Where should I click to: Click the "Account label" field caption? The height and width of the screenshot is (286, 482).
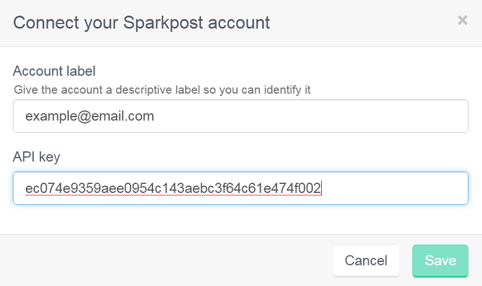coord(54,71)
